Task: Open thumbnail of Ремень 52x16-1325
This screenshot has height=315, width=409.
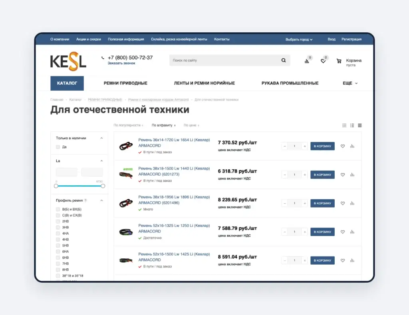Action: [x=126, y=232]
